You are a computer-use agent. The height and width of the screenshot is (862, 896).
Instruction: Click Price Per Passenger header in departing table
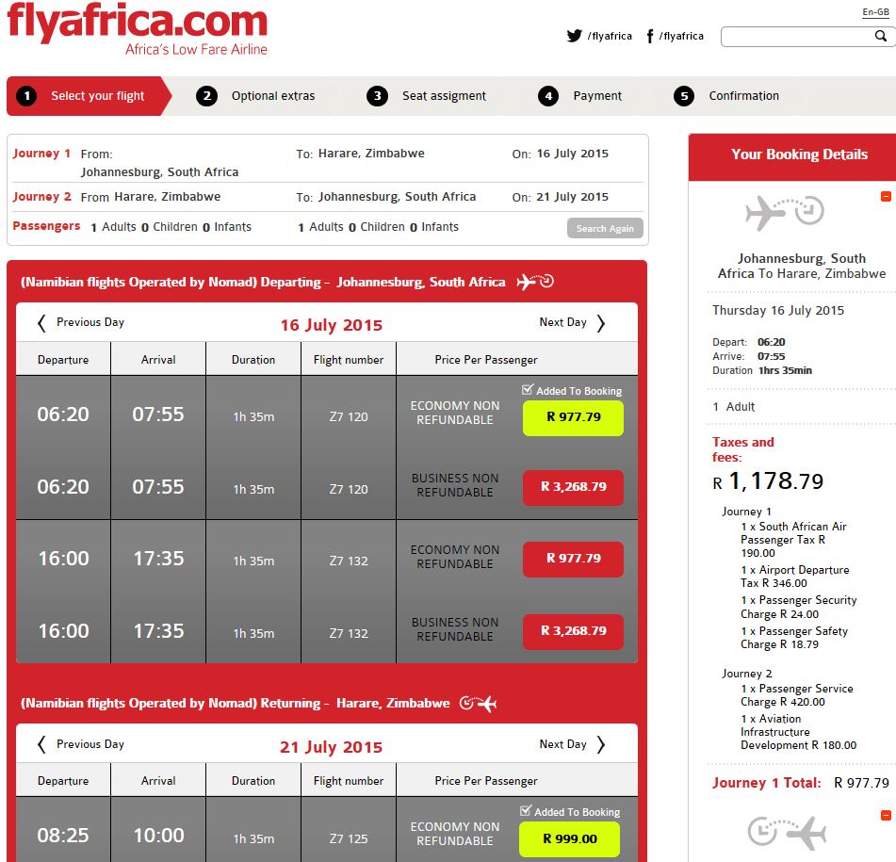coord(486,359)
